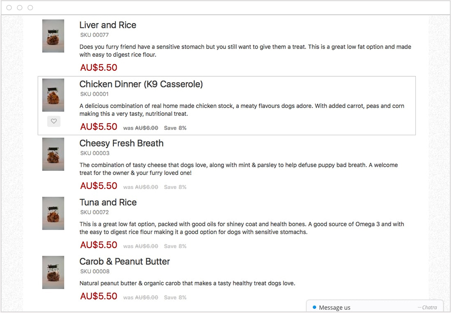Viewport: 451px width, 313px height.
Task: Open the Chicken Dinner (K9 Casserole) title
Action: (141, 84)
